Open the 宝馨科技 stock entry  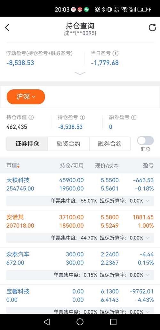(80, 295)
